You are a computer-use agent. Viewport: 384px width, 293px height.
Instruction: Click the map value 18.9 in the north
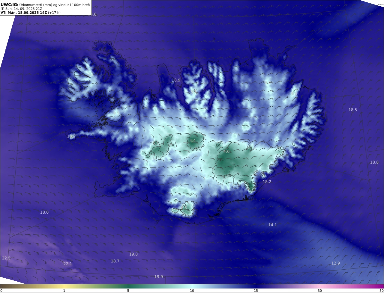(176, 80)
